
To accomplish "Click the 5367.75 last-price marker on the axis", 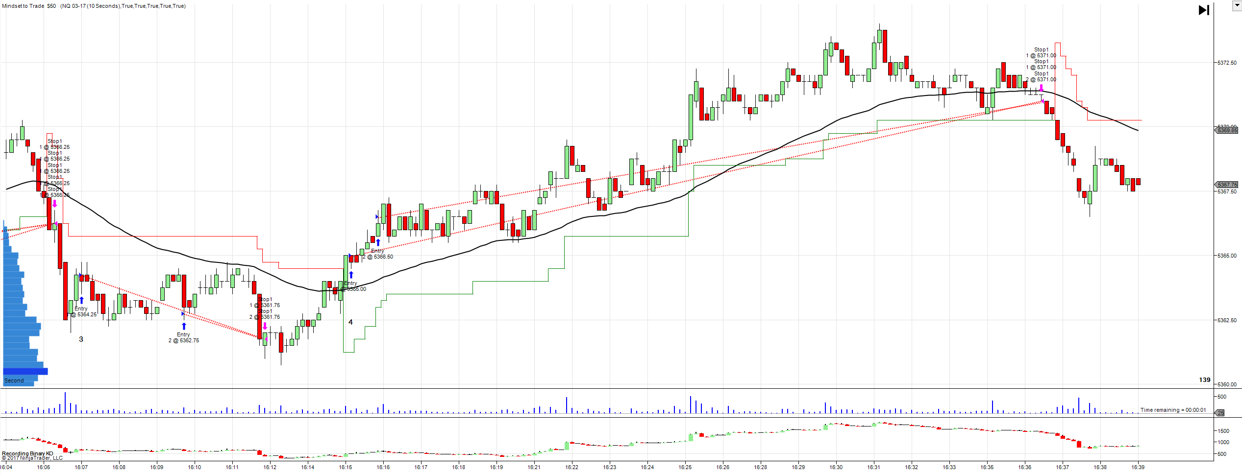I will coord(1227,185).
